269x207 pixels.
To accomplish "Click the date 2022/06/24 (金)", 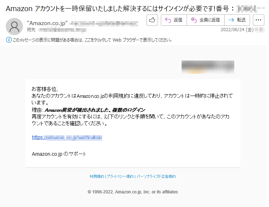I will (237, 30).
